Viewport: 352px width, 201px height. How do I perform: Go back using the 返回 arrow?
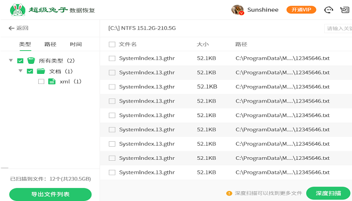[19, 28]
